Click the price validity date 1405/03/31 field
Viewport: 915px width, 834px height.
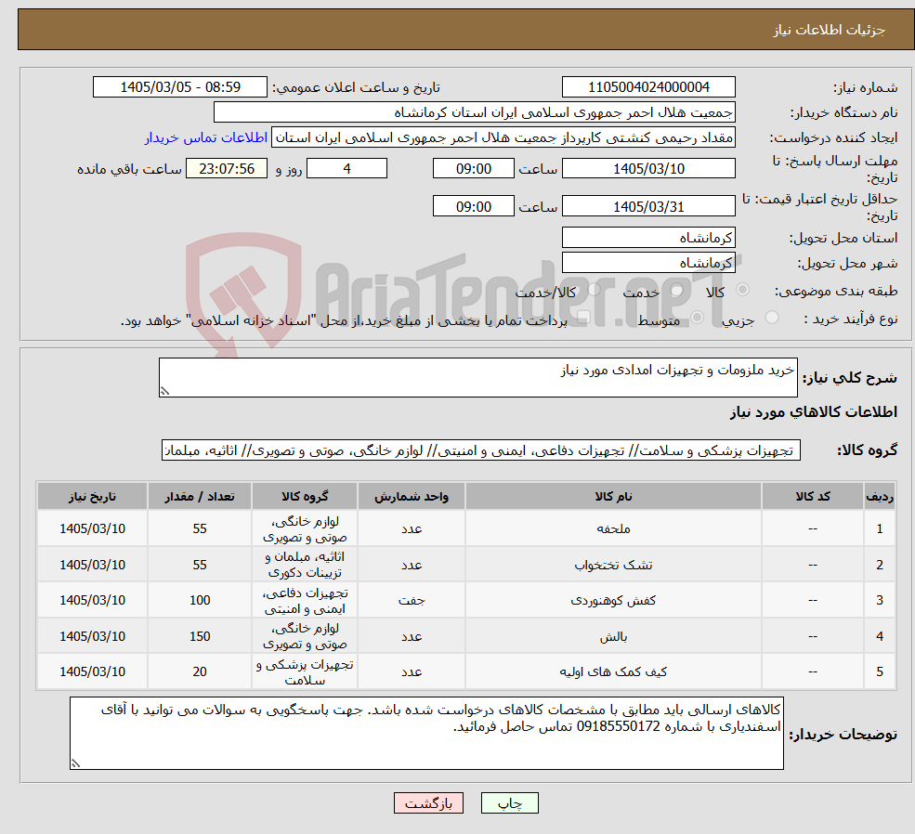(x=648, y=206)
